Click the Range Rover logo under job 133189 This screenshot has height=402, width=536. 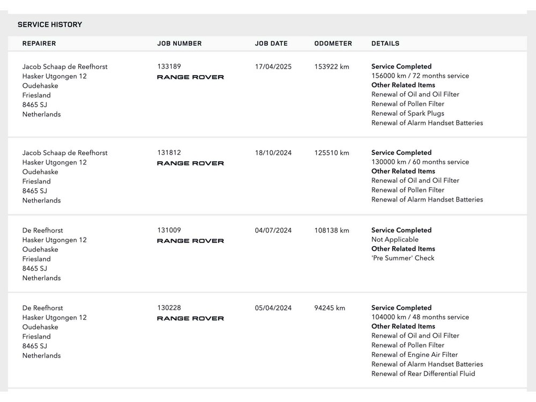pos(190,77)
